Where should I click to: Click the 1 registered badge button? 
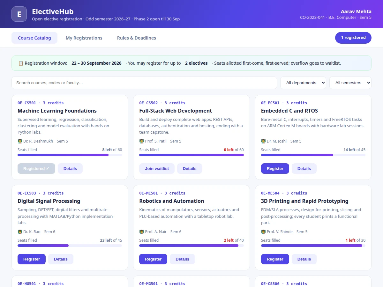coord(353,38)
